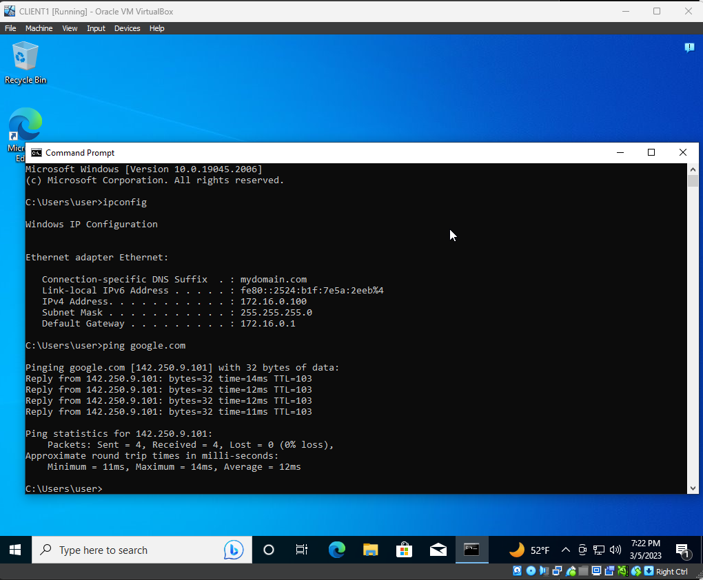This screenshot has height=580, width=703.
Task: Open the Microsoft Store from the taskbar
Action: coord(404,550)
